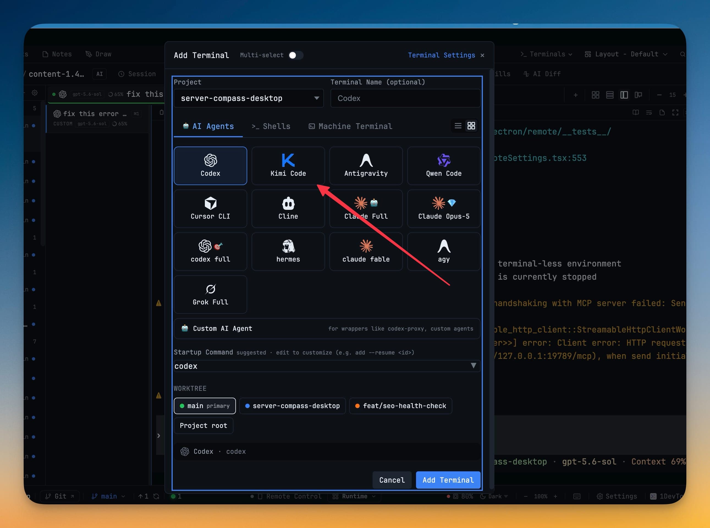This screenshot has width=710, height=528.
Task: Switch agents to grid view
Action: (x=471, y=126)
